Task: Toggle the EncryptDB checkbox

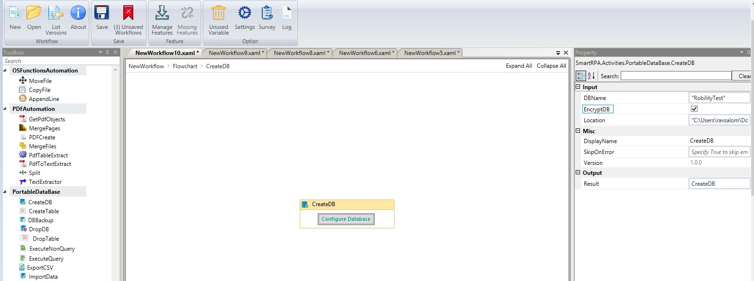Action: [694, 109]
